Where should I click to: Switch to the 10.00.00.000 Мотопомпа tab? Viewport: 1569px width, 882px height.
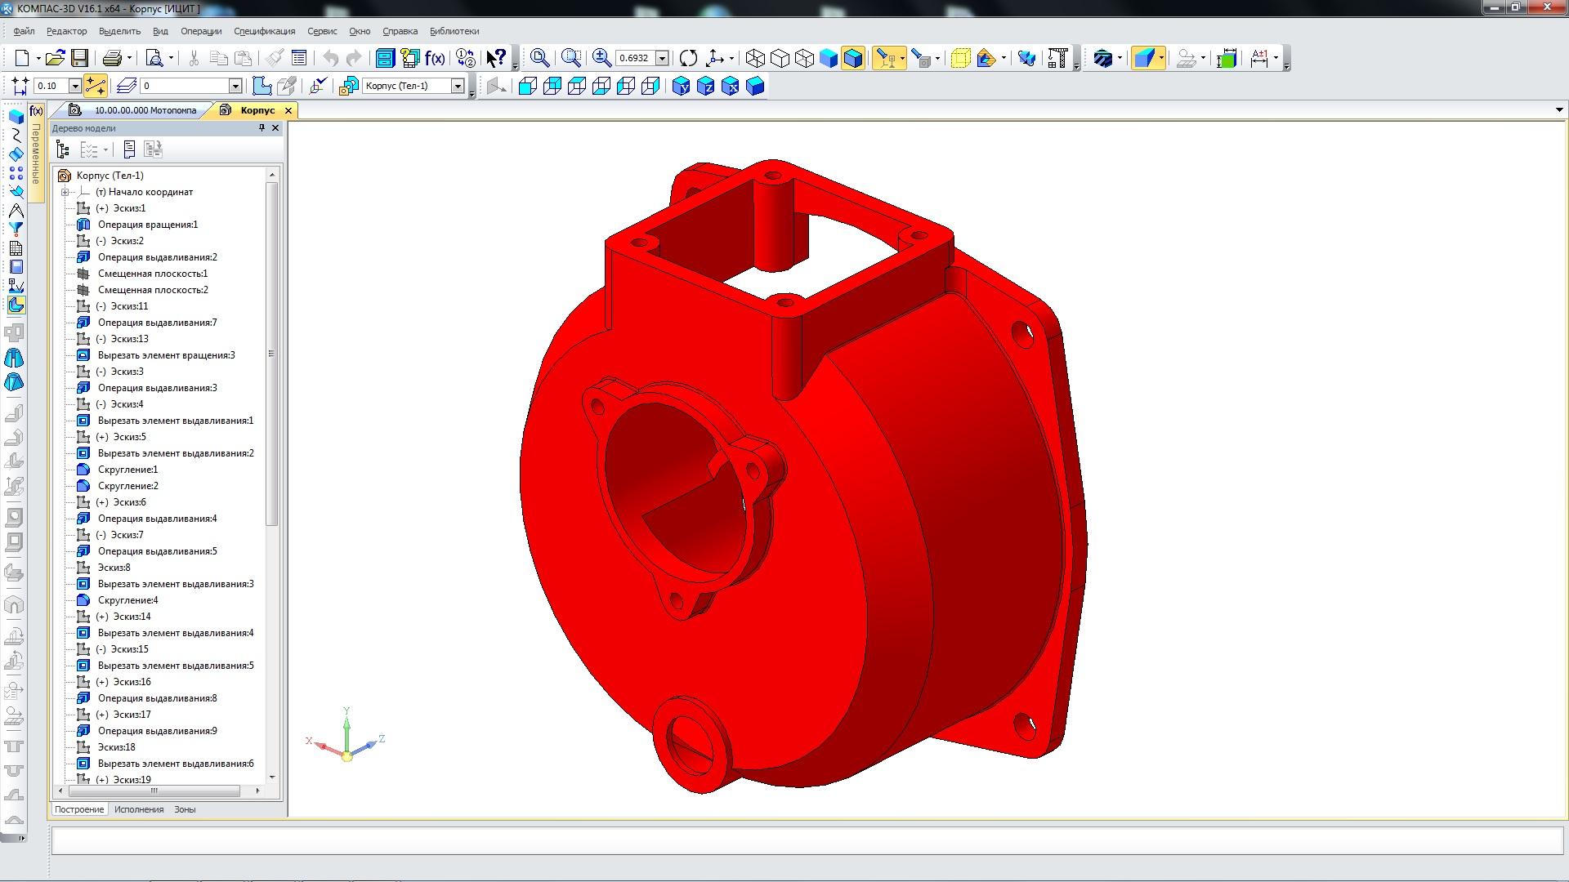tap(145, 110)
